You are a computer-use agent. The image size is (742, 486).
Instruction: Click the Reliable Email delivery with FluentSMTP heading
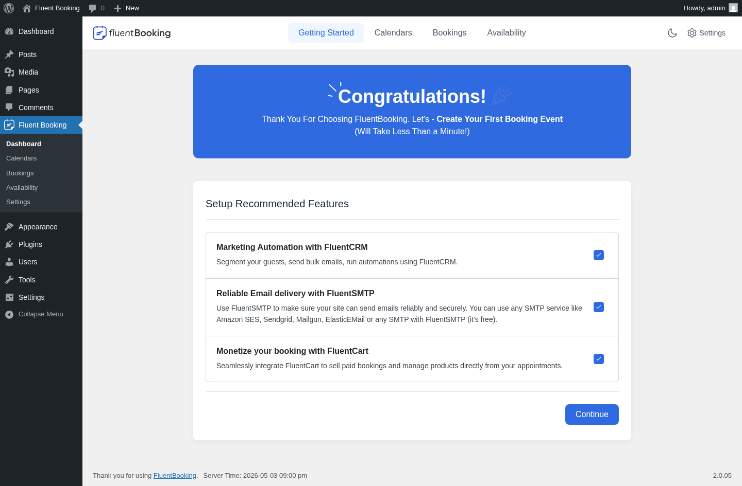[x=295, y=294]
